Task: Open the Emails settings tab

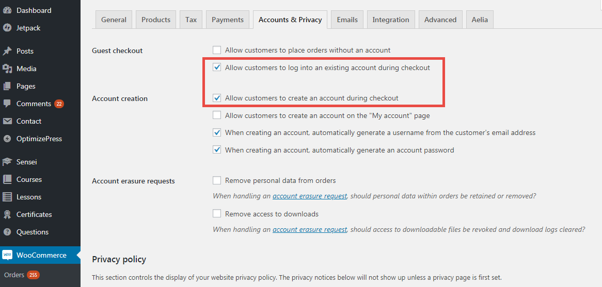Action: click(x=347, y=20)
